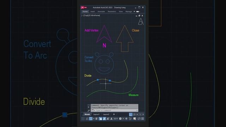
Task: Open the 1:1 annotation scale dropdown
Action: (x=116, y=119)
